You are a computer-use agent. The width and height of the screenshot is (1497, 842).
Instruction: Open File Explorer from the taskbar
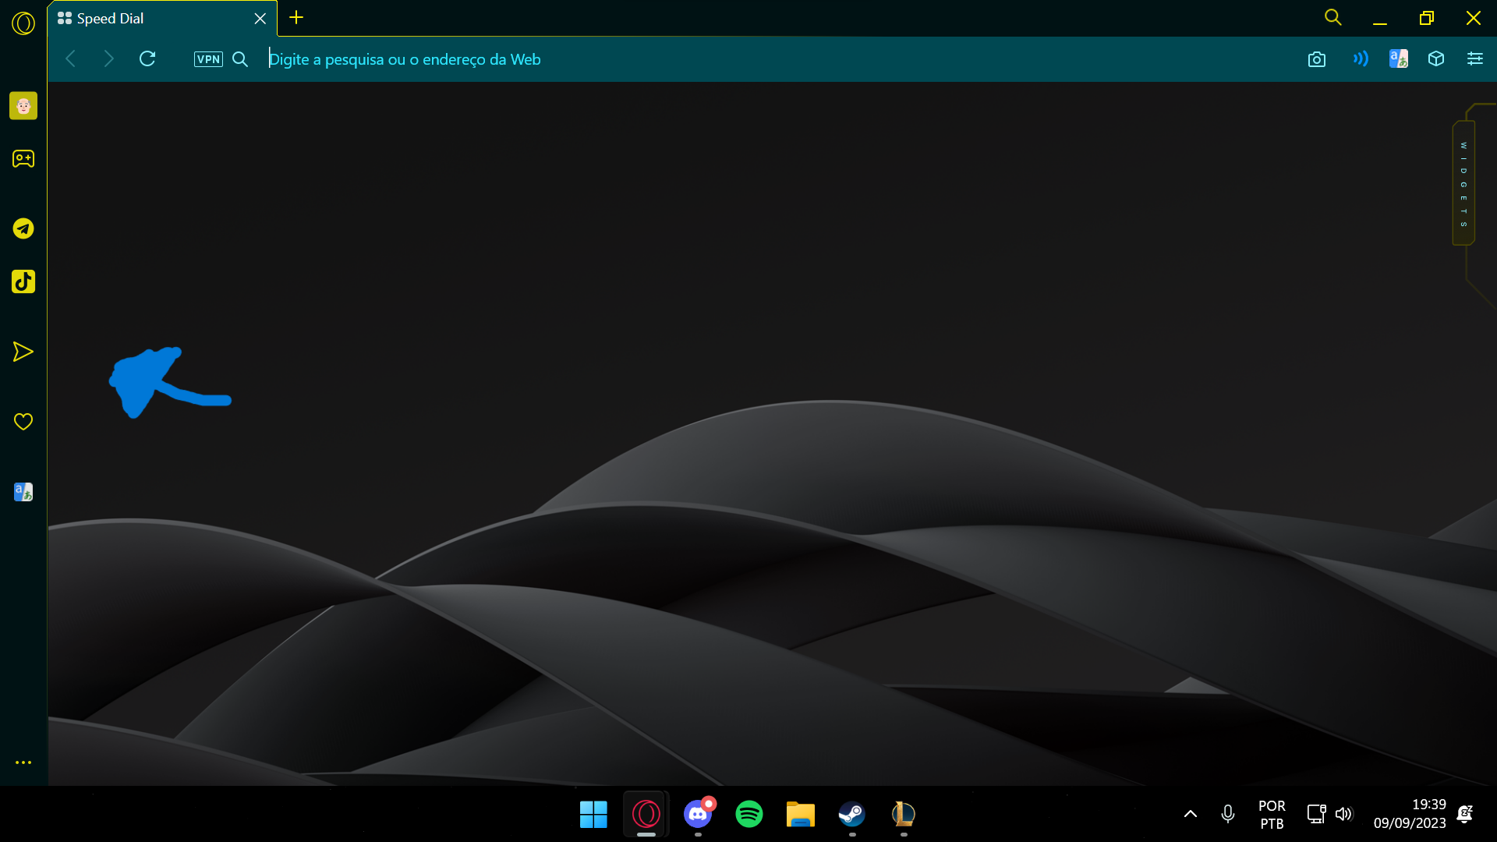click(x=801, y=815)
